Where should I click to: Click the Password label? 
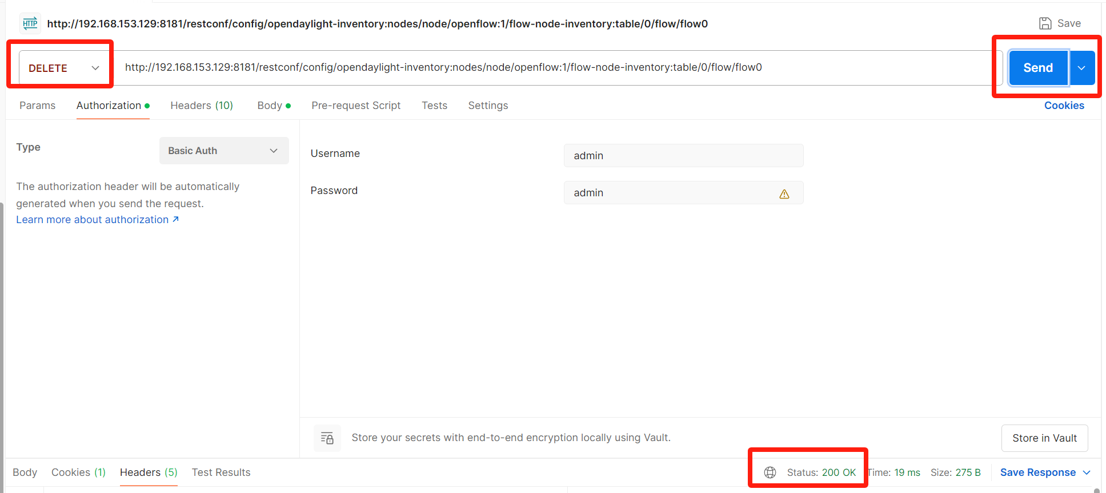pos(334,191)
